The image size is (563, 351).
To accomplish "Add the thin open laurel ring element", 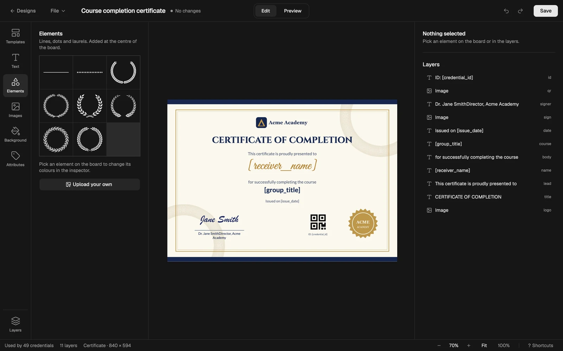I will 124,106.
